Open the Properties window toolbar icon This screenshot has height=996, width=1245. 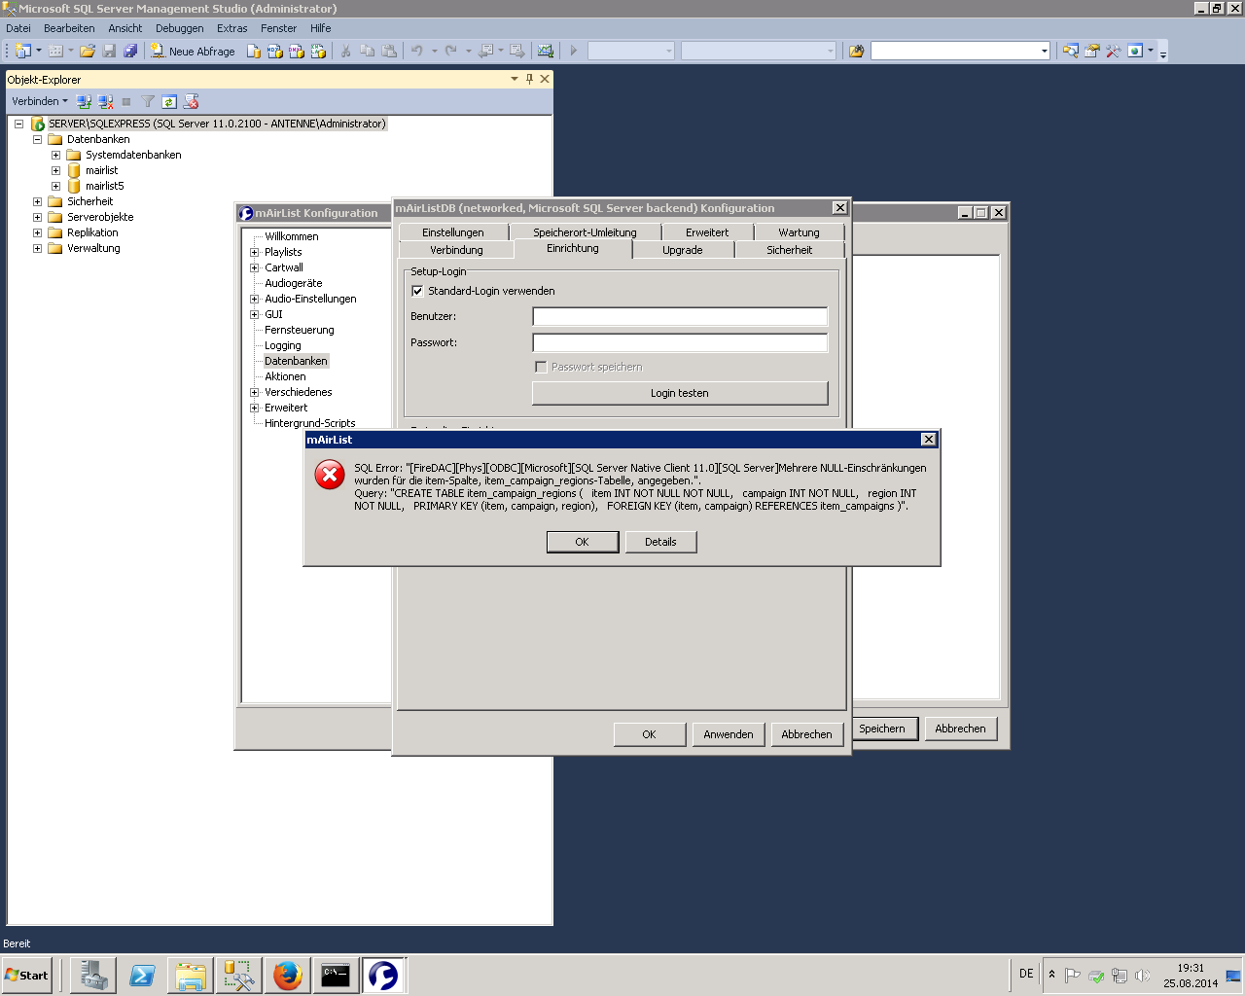[1092, 51]
